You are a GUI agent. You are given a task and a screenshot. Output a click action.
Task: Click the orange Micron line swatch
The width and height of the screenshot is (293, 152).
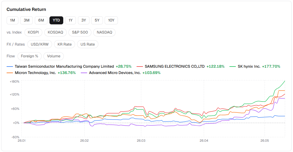pyautogui.click(x=10, y=73)
